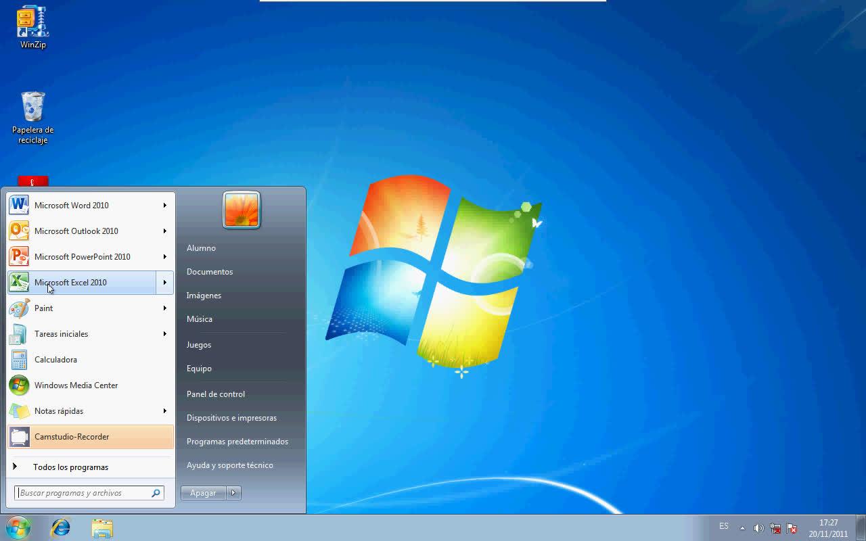866x541 pixels.
Task: Launch Calculadora by its label
Action: coord(56,360)
